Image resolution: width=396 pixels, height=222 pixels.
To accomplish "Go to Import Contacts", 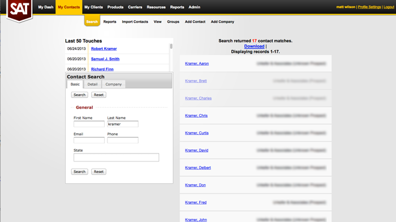I will click(135, 22).
